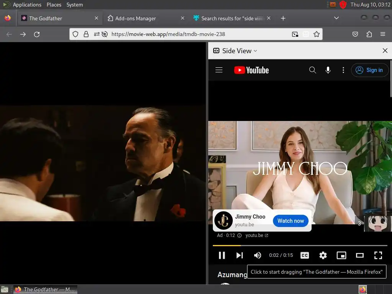Click The Godfather movie video frame
Viewport: 392px width, 294px height.
(x=103, y=163)
